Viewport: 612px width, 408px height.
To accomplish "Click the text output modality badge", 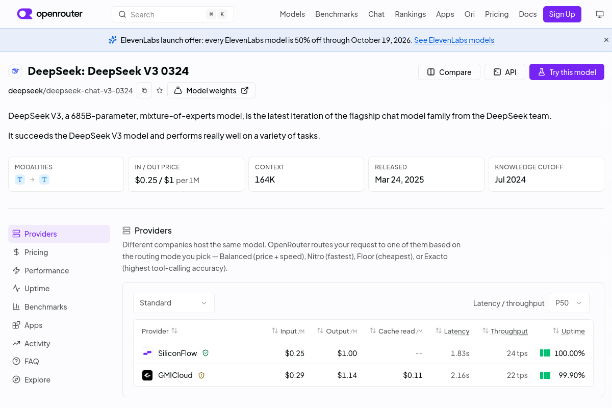I will pos(44,180).
